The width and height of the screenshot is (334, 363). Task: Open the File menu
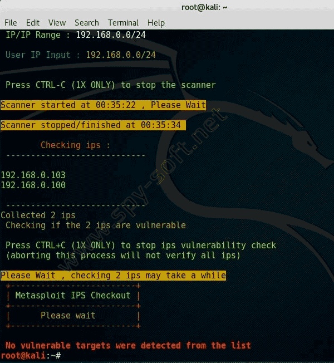11,23
